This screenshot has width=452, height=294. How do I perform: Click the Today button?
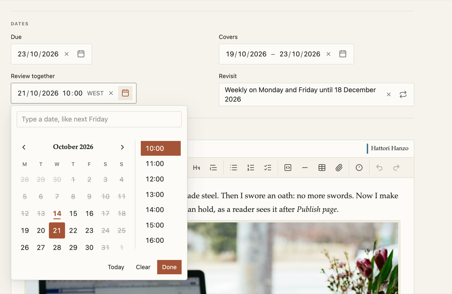point(116,267)
